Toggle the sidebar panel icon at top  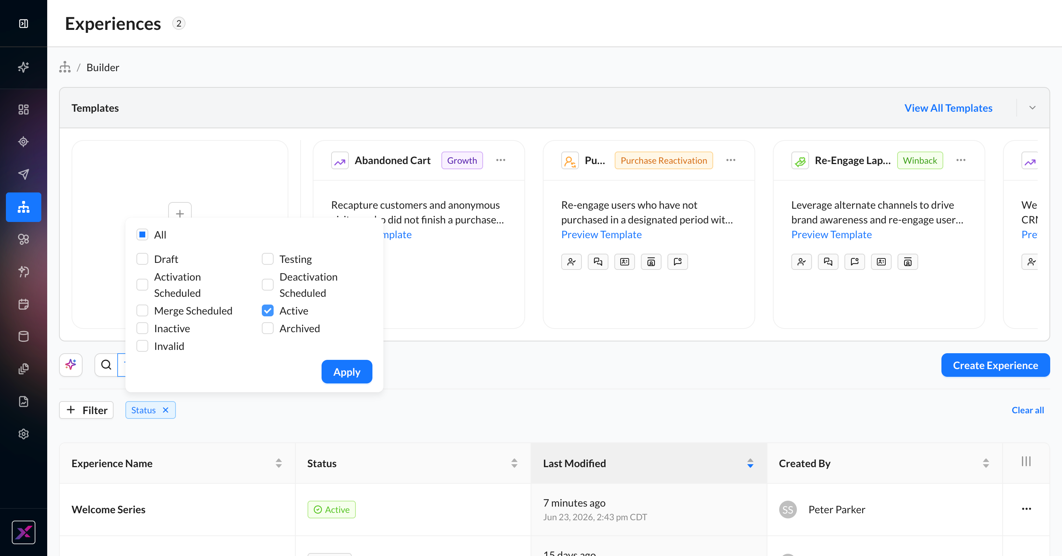[24, 24]
